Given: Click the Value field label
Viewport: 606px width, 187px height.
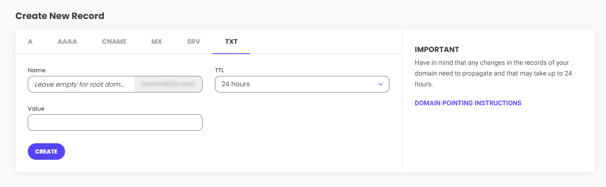Looking at the screenshot, I should 36,109.
